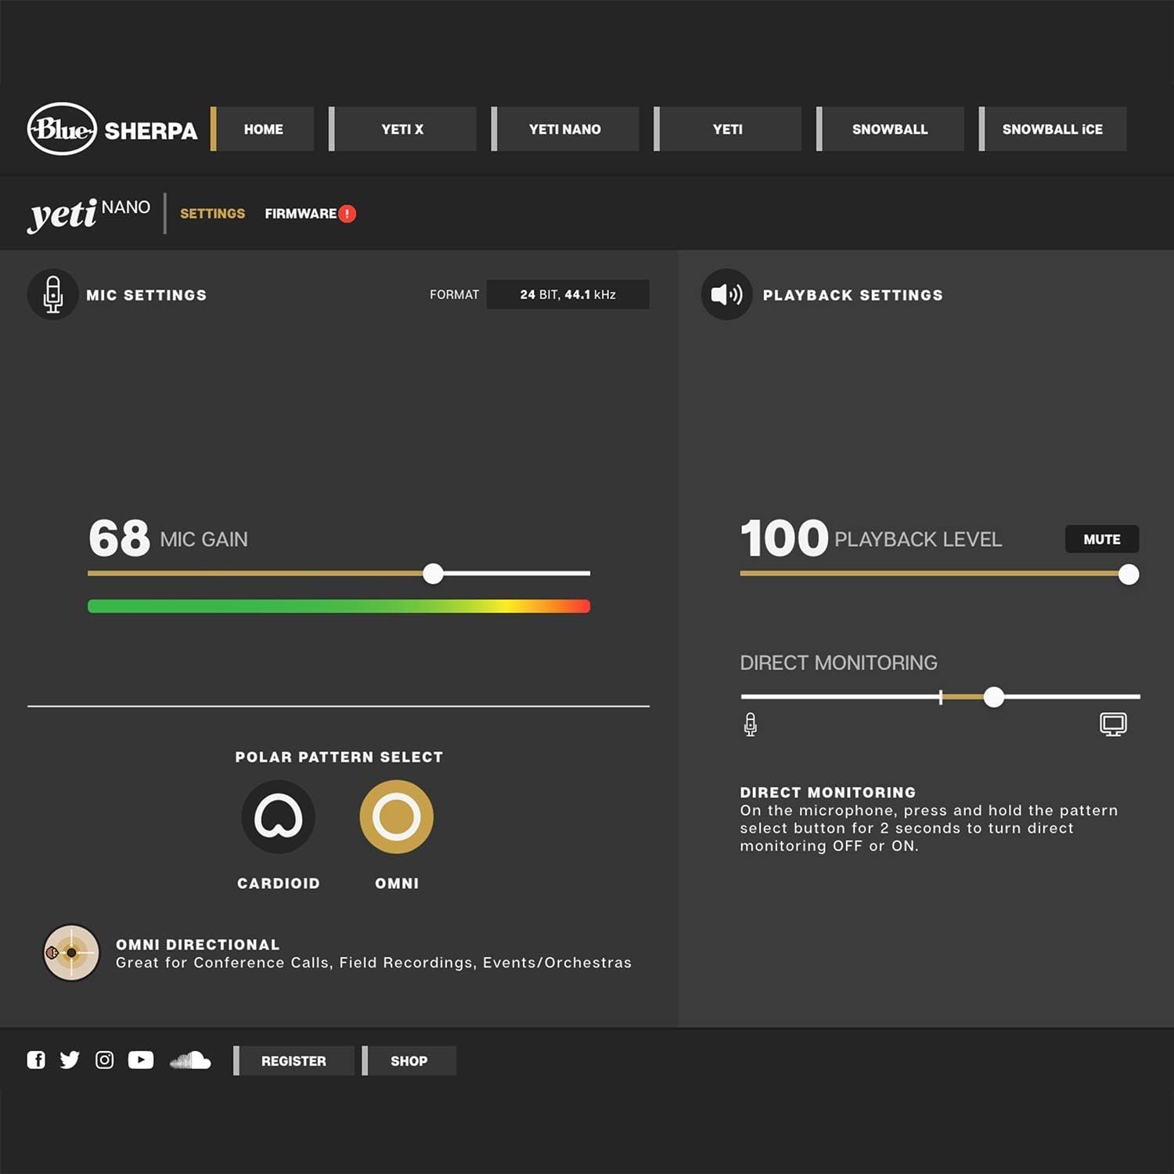Mute the playback level
Image resolution: width=1174 pixels, height=1174 pixels.
1101,539
